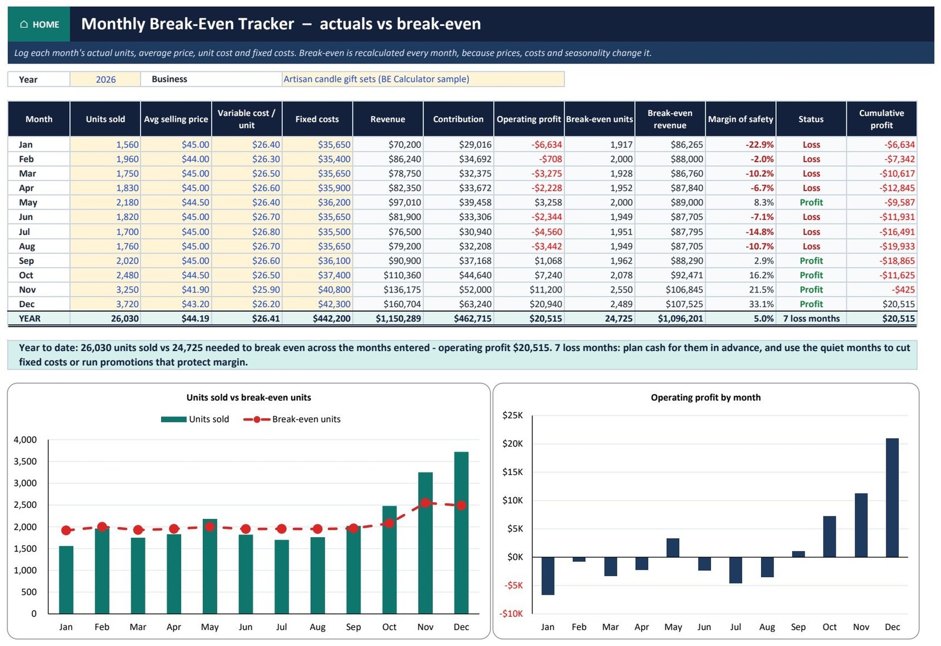Click the Month column header
Screen dimensions: 941x646
click(x=39, y=119)
